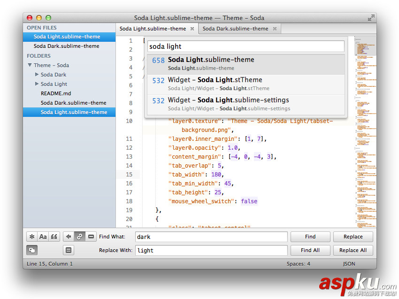The width and height of the screenshot is (399, 299).
Task: Click "layer0.inner_margin" key on line 11
Action: pyautogui.click(x=203, y=139)
